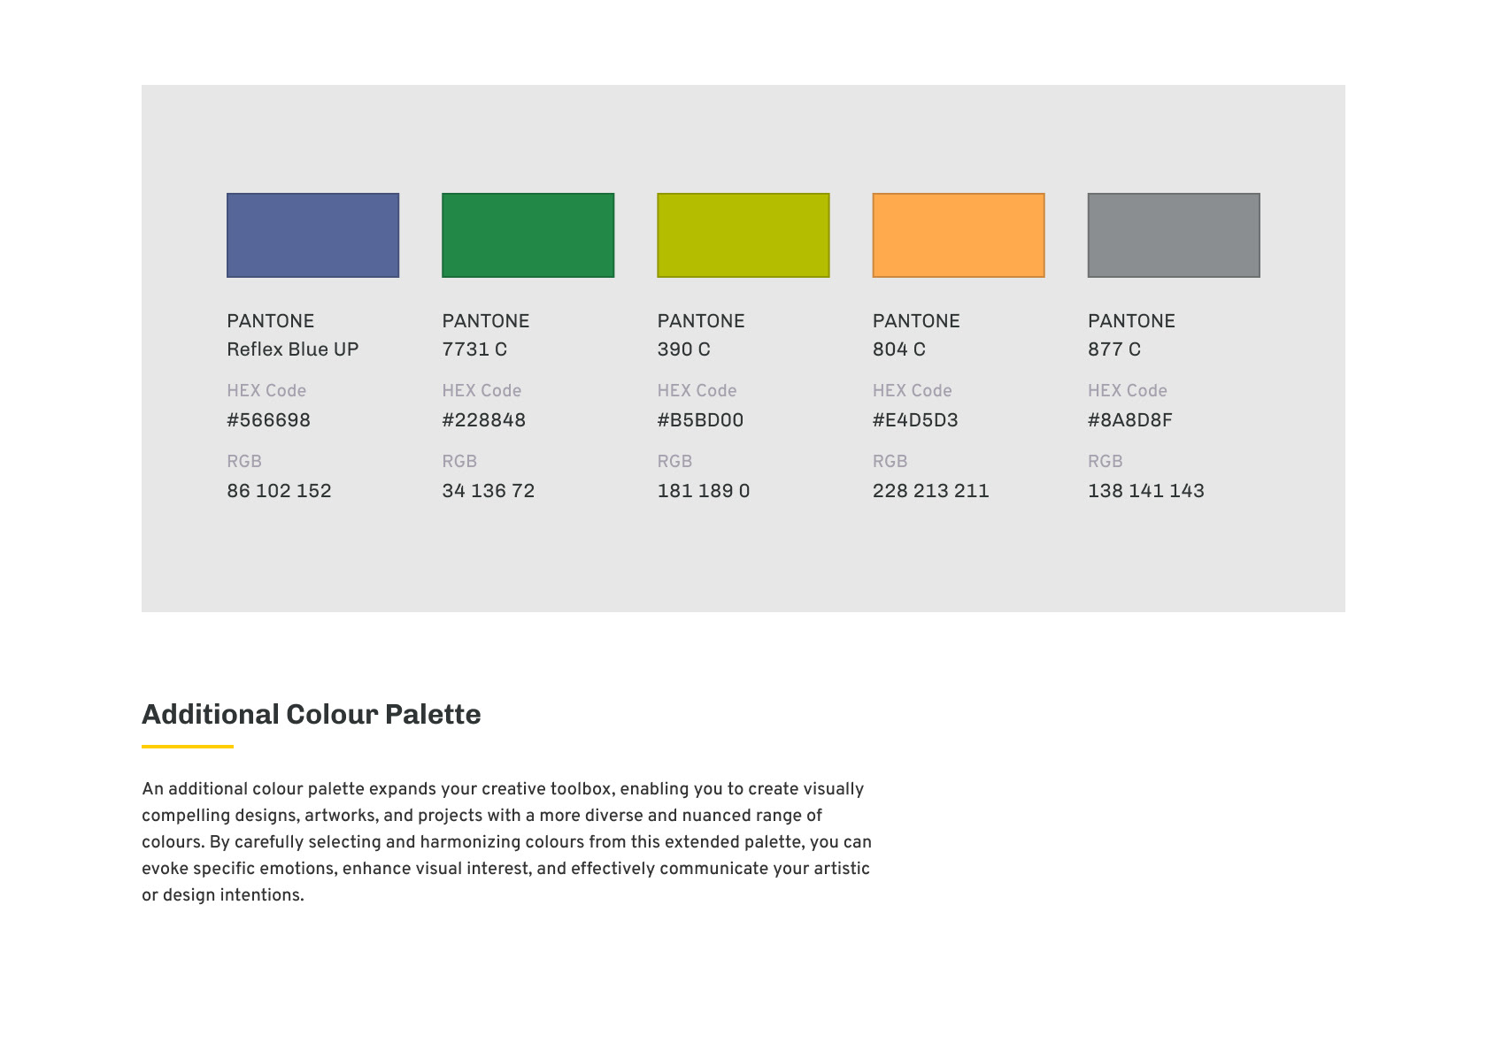Viewport: 1487px width, 1051px height.
Task: Click the 'Additional Colour Palette' heading
Action: 312,715
